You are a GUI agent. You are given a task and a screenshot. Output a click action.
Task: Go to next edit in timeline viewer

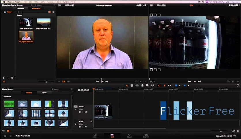point(199,82)
